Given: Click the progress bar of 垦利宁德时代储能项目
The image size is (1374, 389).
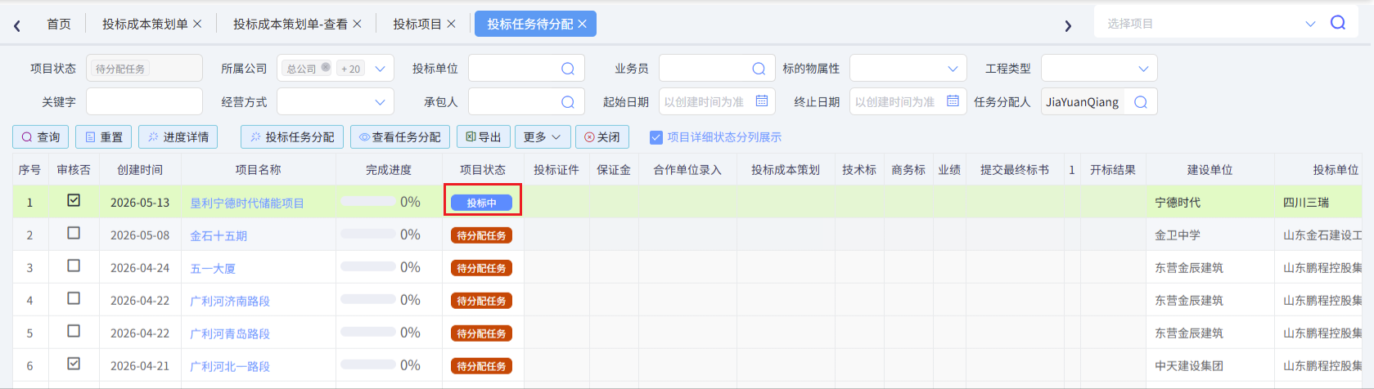Looking at the screenshot, I should coord(368,201).
